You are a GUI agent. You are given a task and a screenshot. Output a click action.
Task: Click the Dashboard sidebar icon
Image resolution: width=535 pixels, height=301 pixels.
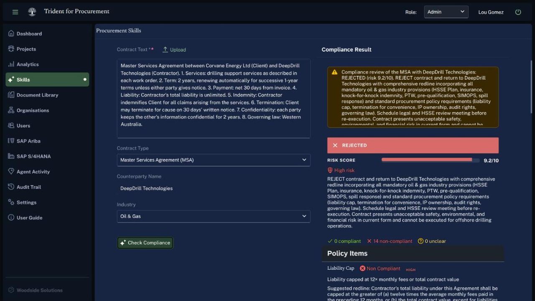click(x=11, y=33)
